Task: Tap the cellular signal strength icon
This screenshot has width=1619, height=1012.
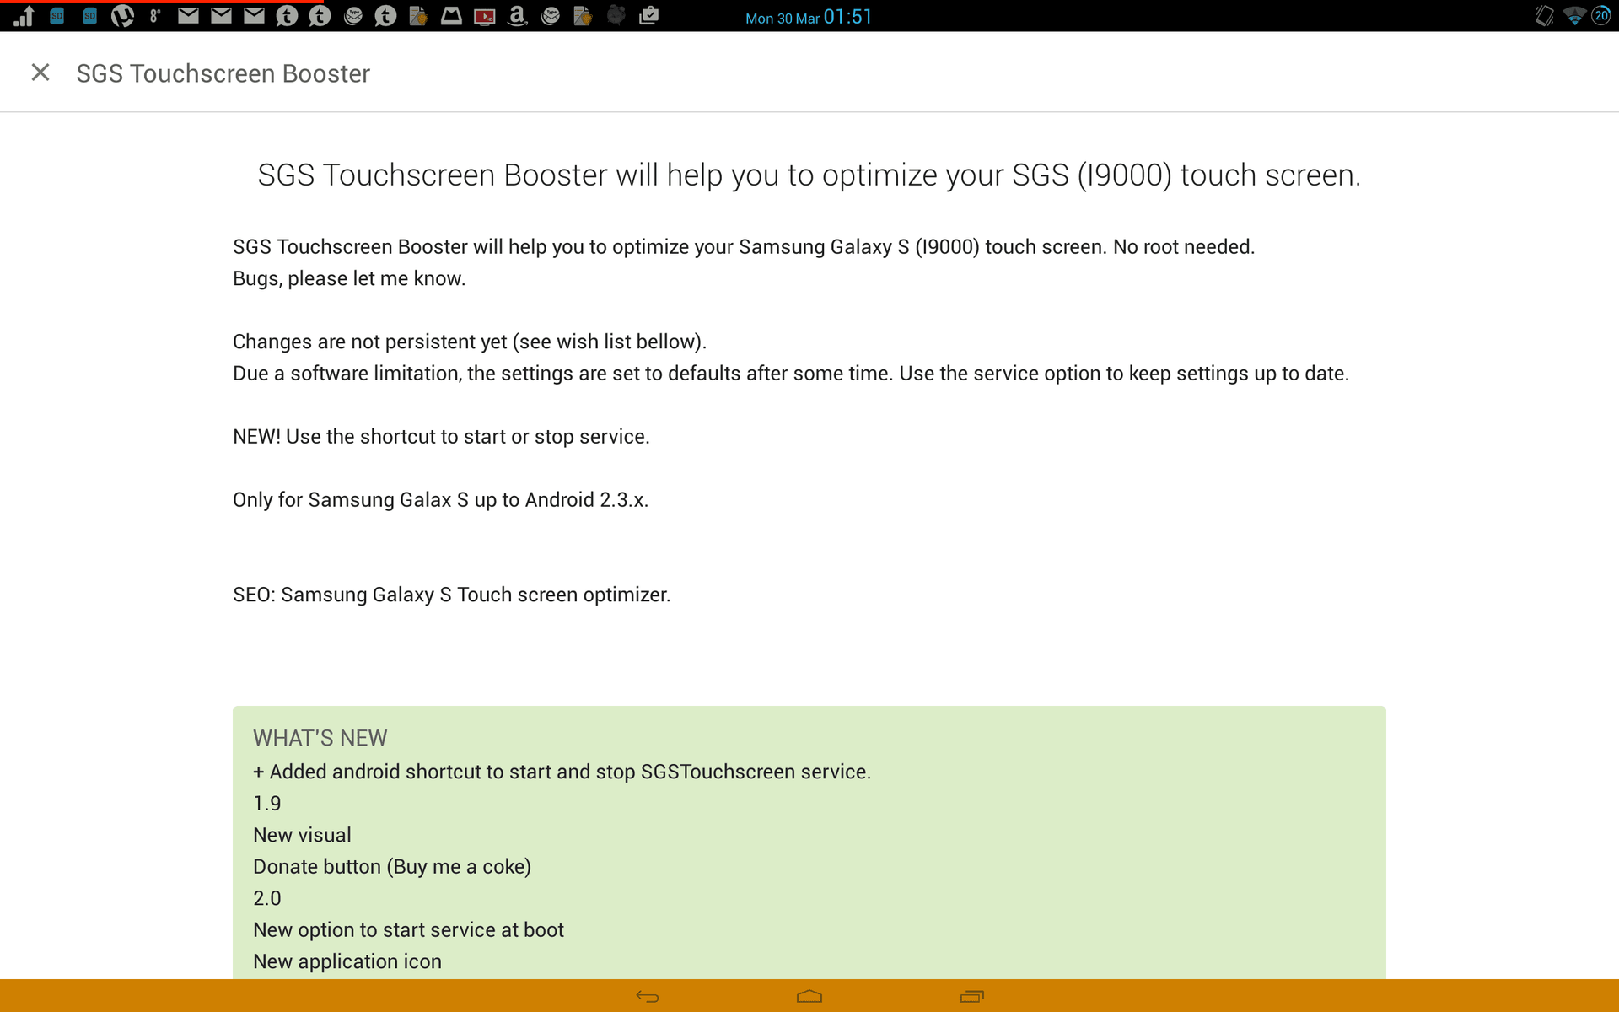Action: click(x=24, y=16)
